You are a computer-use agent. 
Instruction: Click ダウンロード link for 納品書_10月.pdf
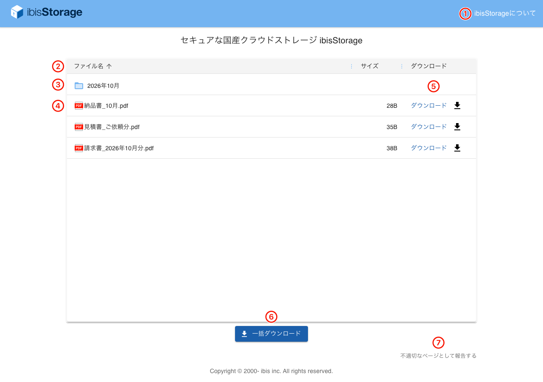pos(429,106)
